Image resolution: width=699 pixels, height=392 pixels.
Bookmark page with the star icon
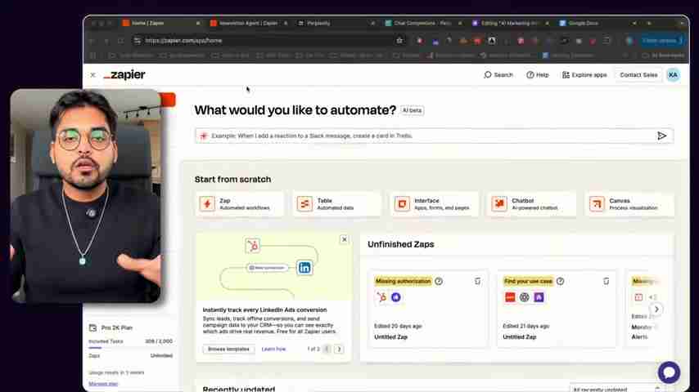click(x=399, y=41)
